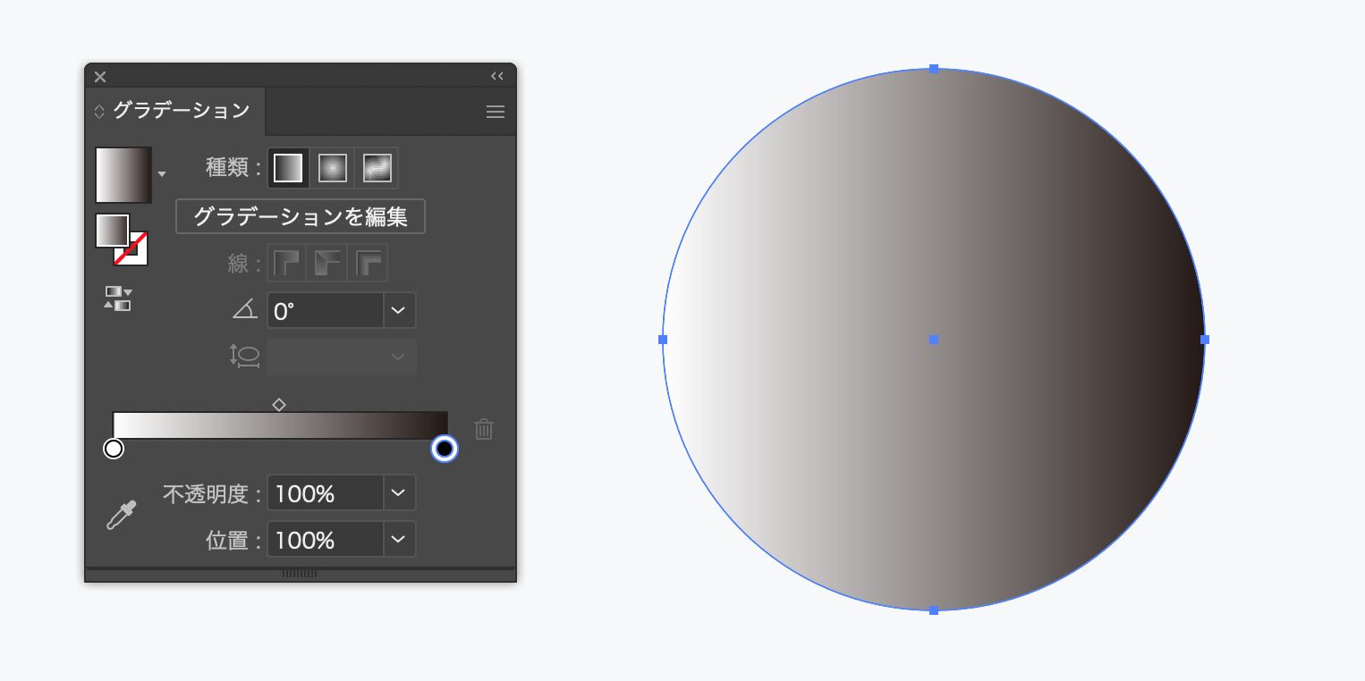Open the gradient panel options menu

[496, 112]
